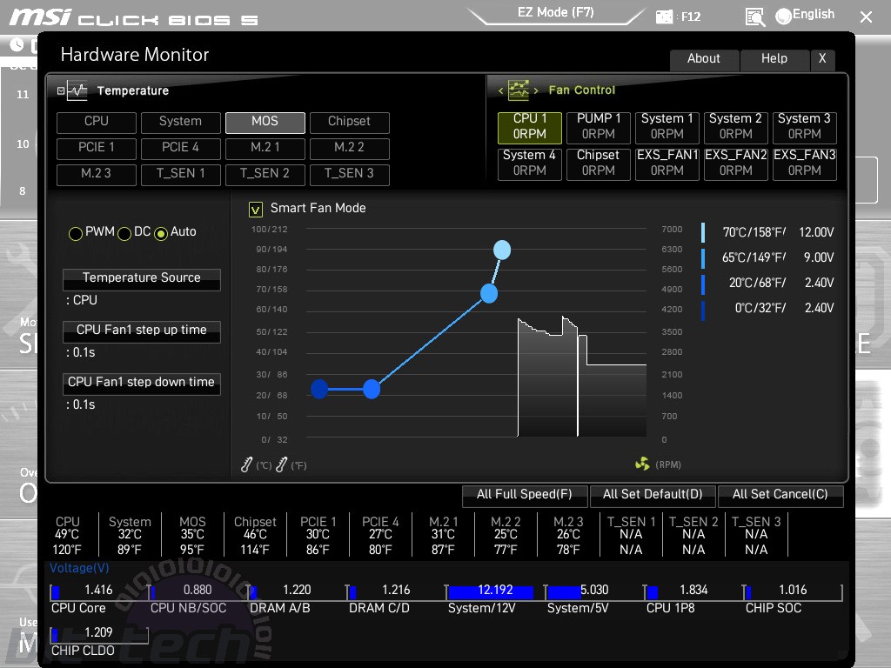The width and height of the screenshot is (891, 668).
Task: Switch to EZ Mode (F7)
Action: 556,14
